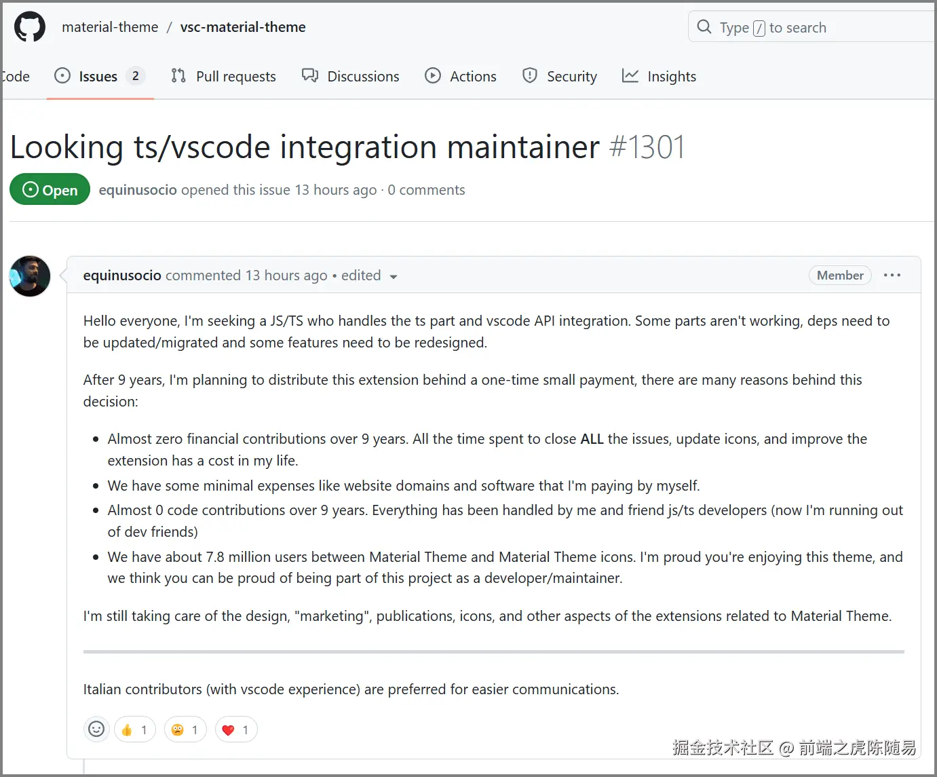Open the material-theme organization link
Screen dimensions: 937x777
110,27
